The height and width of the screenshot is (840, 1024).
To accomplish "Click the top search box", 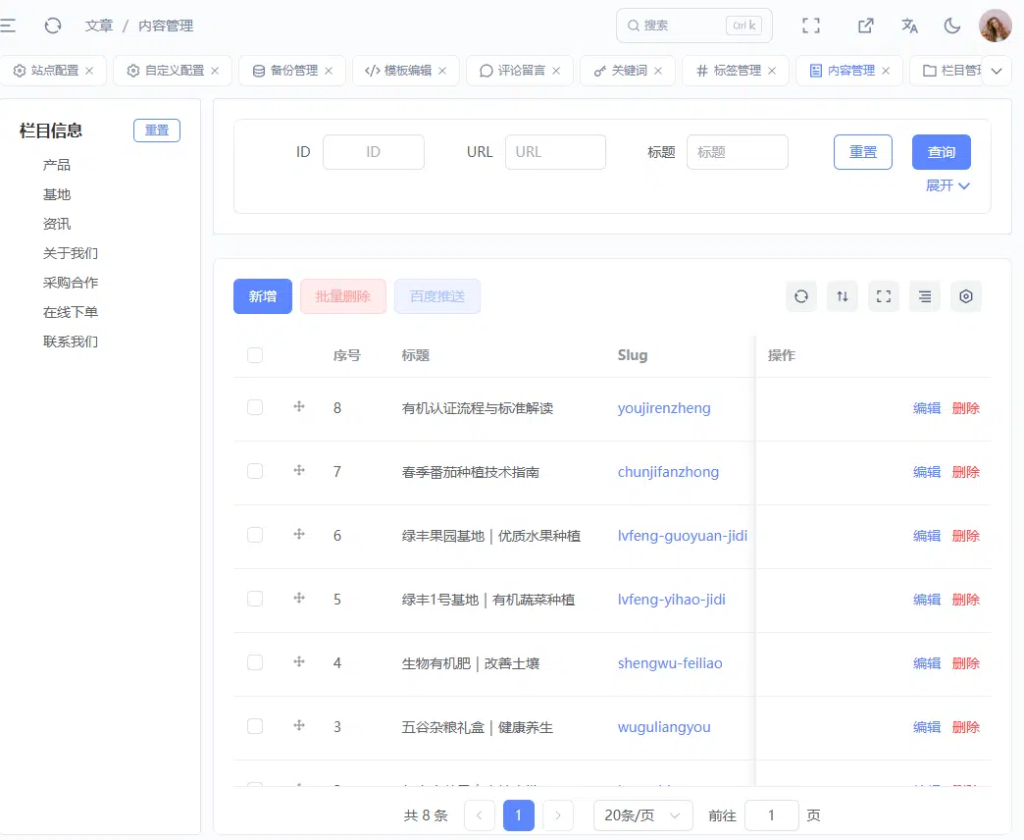I will [694, 26].
